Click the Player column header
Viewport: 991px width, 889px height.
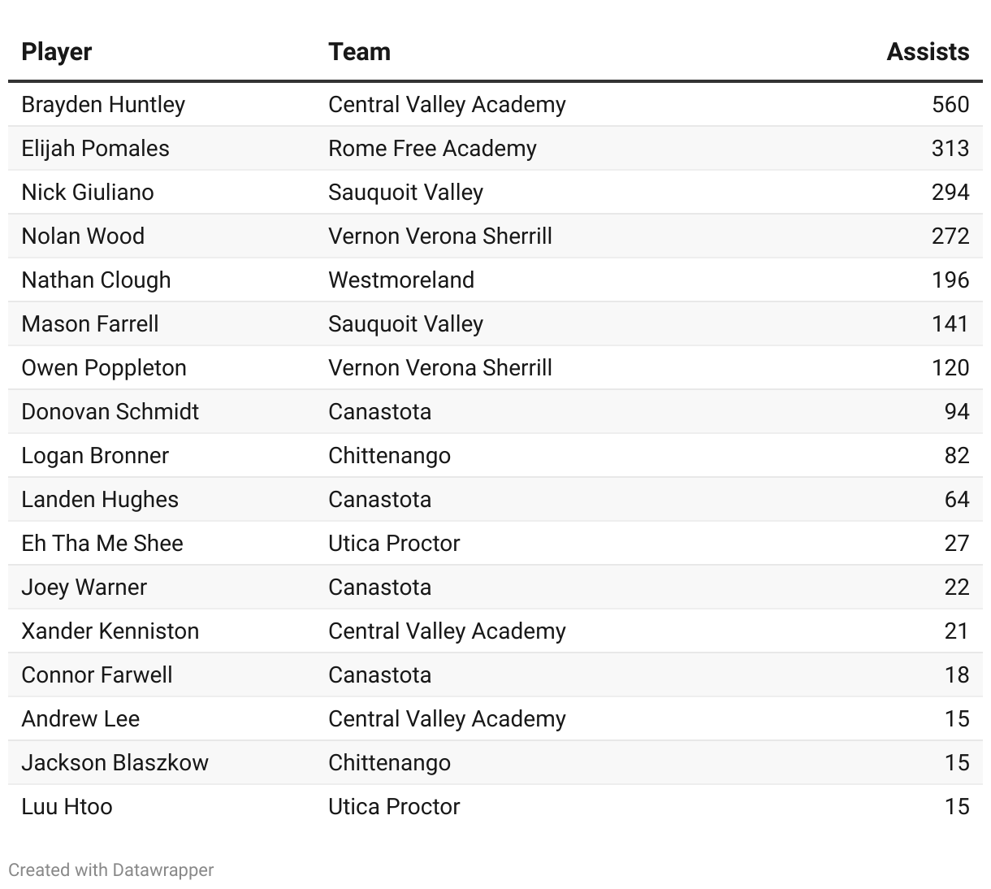pos(56,52)
